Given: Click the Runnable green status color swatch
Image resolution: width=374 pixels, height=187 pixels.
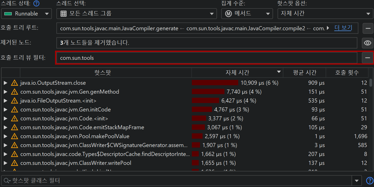Looking at the screenshot, I should click(8, 14).
